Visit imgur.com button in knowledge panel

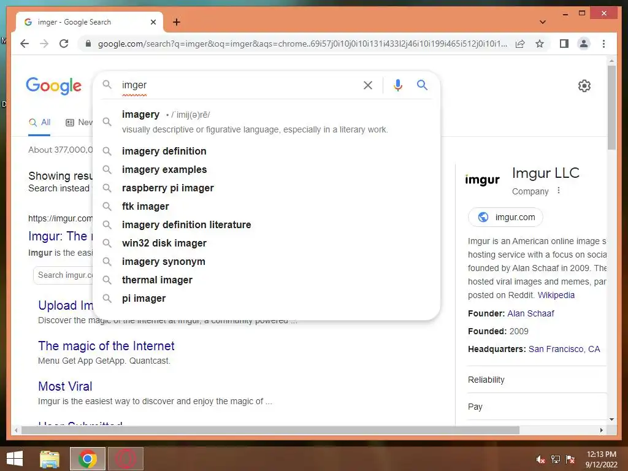[505, 217]
